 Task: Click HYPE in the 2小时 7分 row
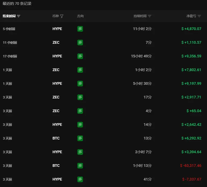57,152
